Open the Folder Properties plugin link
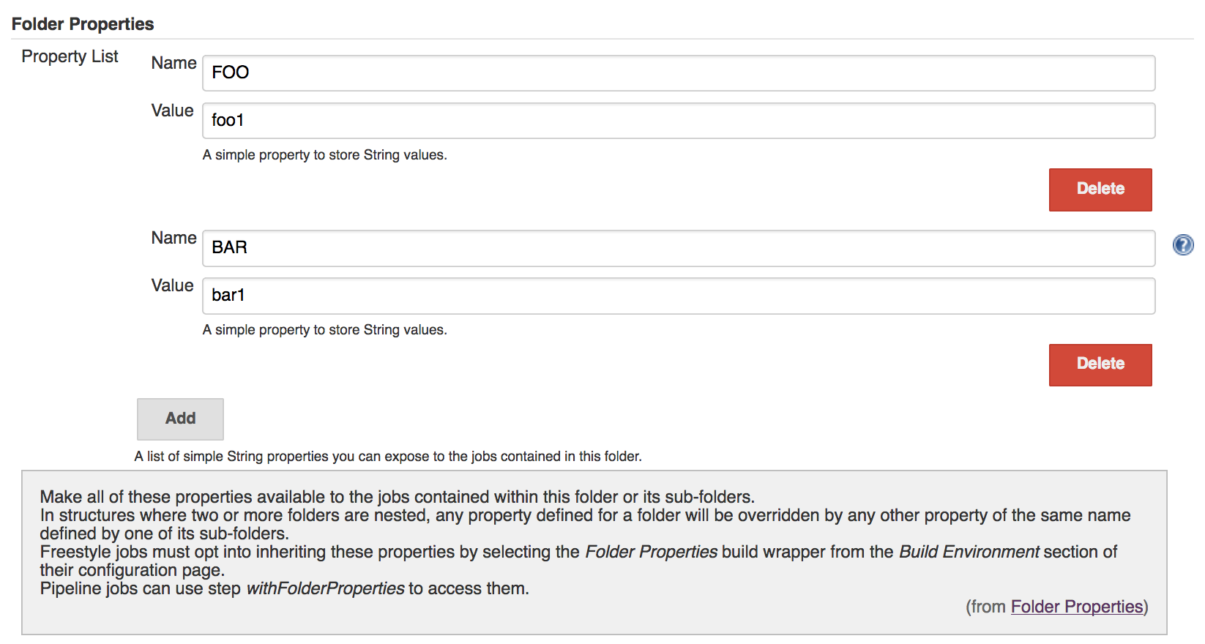This screenshot has height=644, width=1205. click(1077, 607)
